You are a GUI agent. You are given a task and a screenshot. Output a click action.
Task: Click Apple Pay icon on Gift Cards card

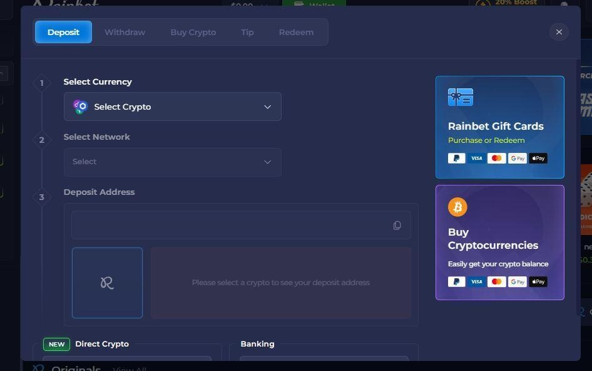(538, 158)
